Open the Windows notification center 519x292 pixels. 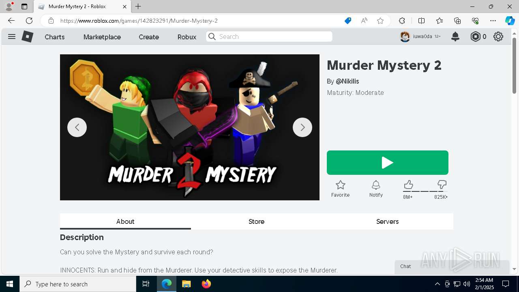click(x=506, y=284)
